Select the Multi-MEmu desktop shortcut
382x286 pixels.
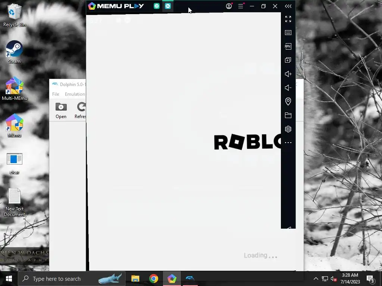tap(15, 89)
